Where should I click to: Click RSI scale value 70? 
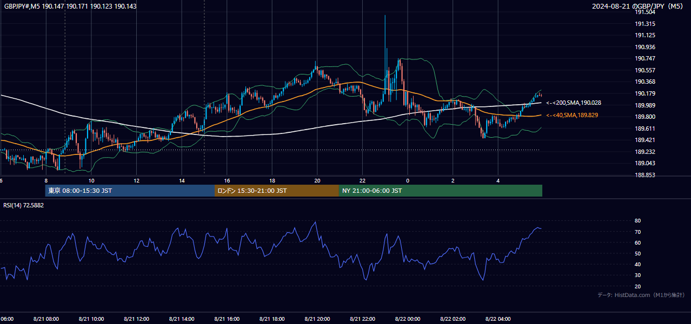637,232
